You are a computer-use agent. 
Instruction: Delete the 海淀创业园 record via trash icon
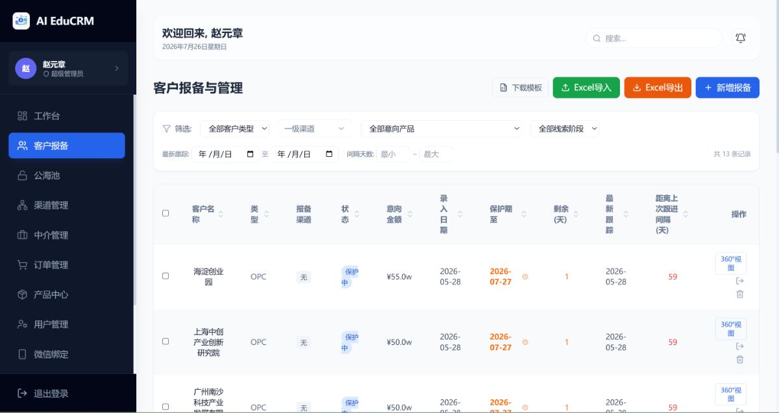click(x=739, y=294)
